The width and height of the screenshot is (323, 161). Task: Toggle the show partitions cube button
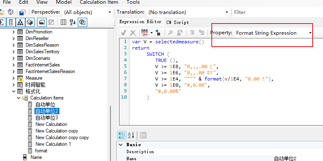coord(30,22)
